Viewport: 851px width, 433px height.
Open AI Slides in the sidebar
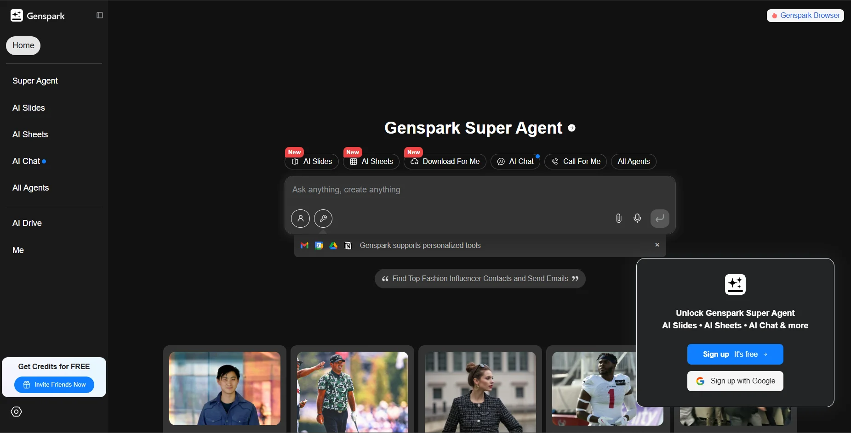29,108
